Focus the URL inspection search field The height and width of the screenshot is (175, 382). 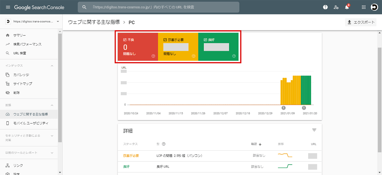[x=158, y=7]
